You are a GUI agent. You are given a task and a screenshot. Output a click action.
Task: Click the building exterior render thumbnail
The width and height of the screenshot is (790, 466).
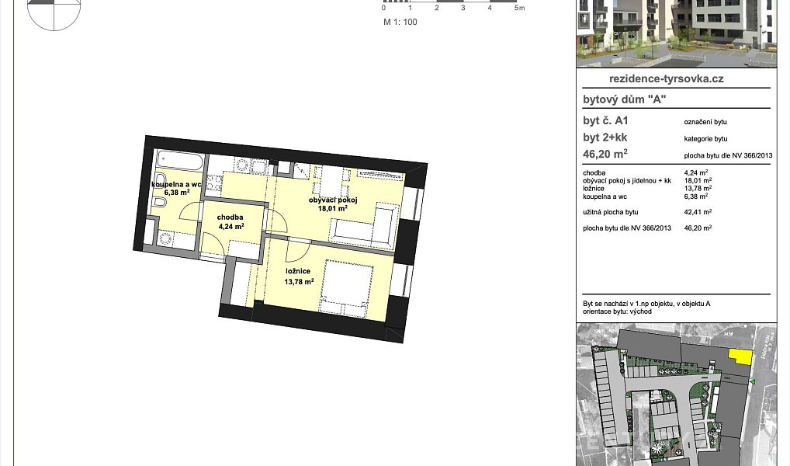675,33
